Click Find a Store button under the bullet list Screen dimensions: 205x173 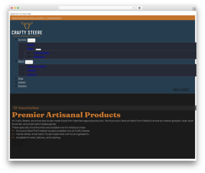tap(19, 141)
